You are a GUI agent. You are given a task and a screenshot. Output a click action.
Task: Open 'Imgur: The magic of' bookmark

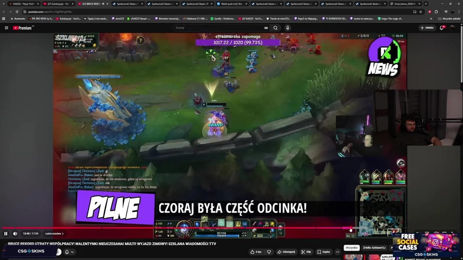coord(390,18)
